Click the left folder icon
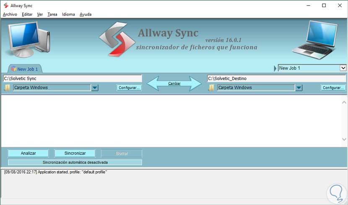Image resolution: width=348 pixels, height=205 pixels. (7, 88)
